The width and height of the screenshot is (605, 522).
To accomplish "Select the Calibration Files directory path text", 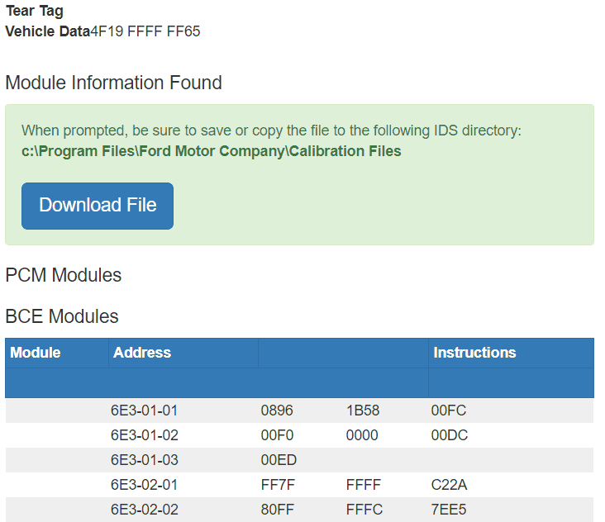I will [x=211, y=151].
